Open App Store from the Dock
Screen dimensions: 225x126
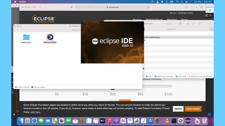150,121
